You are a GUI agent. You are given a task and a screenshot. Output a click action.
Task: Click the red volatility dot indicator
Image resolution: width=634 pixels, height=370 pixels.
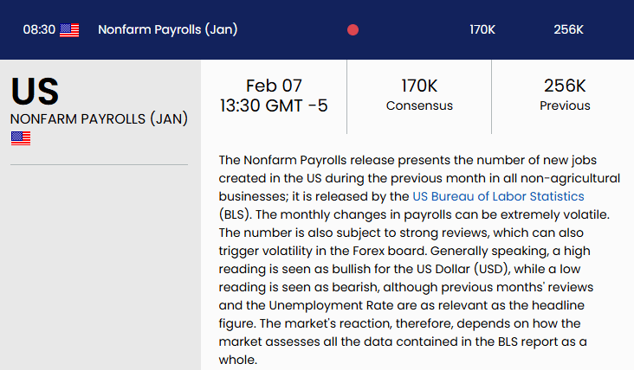(x=353, y=30)
